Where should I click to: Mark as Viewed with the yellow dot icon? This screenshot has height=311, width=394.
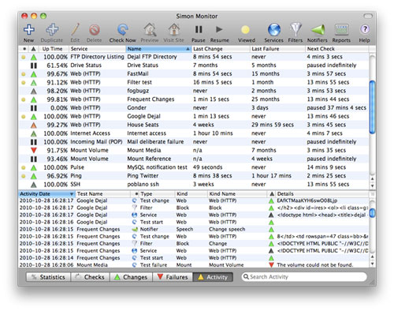(x=245, y=30)
